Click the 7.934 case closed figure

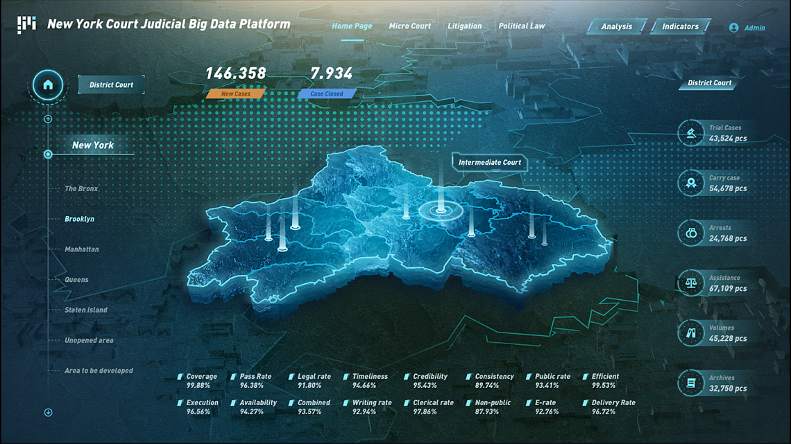point(332,73)
